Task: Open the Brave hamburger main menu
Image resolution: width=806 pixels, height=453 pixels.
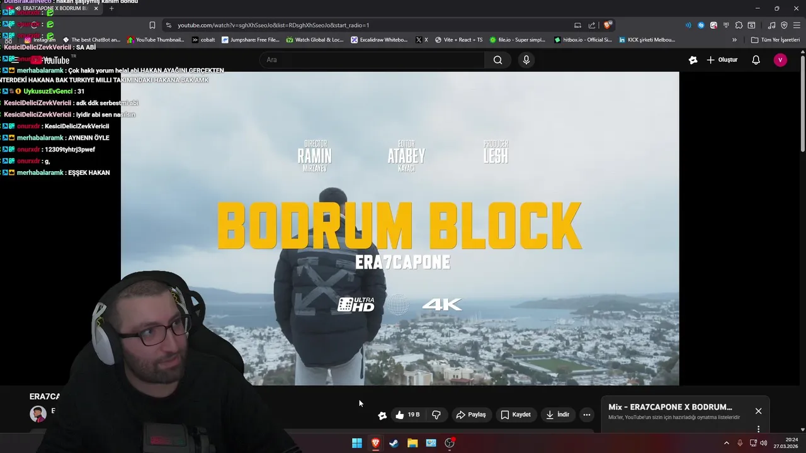Action: (797, 25)
